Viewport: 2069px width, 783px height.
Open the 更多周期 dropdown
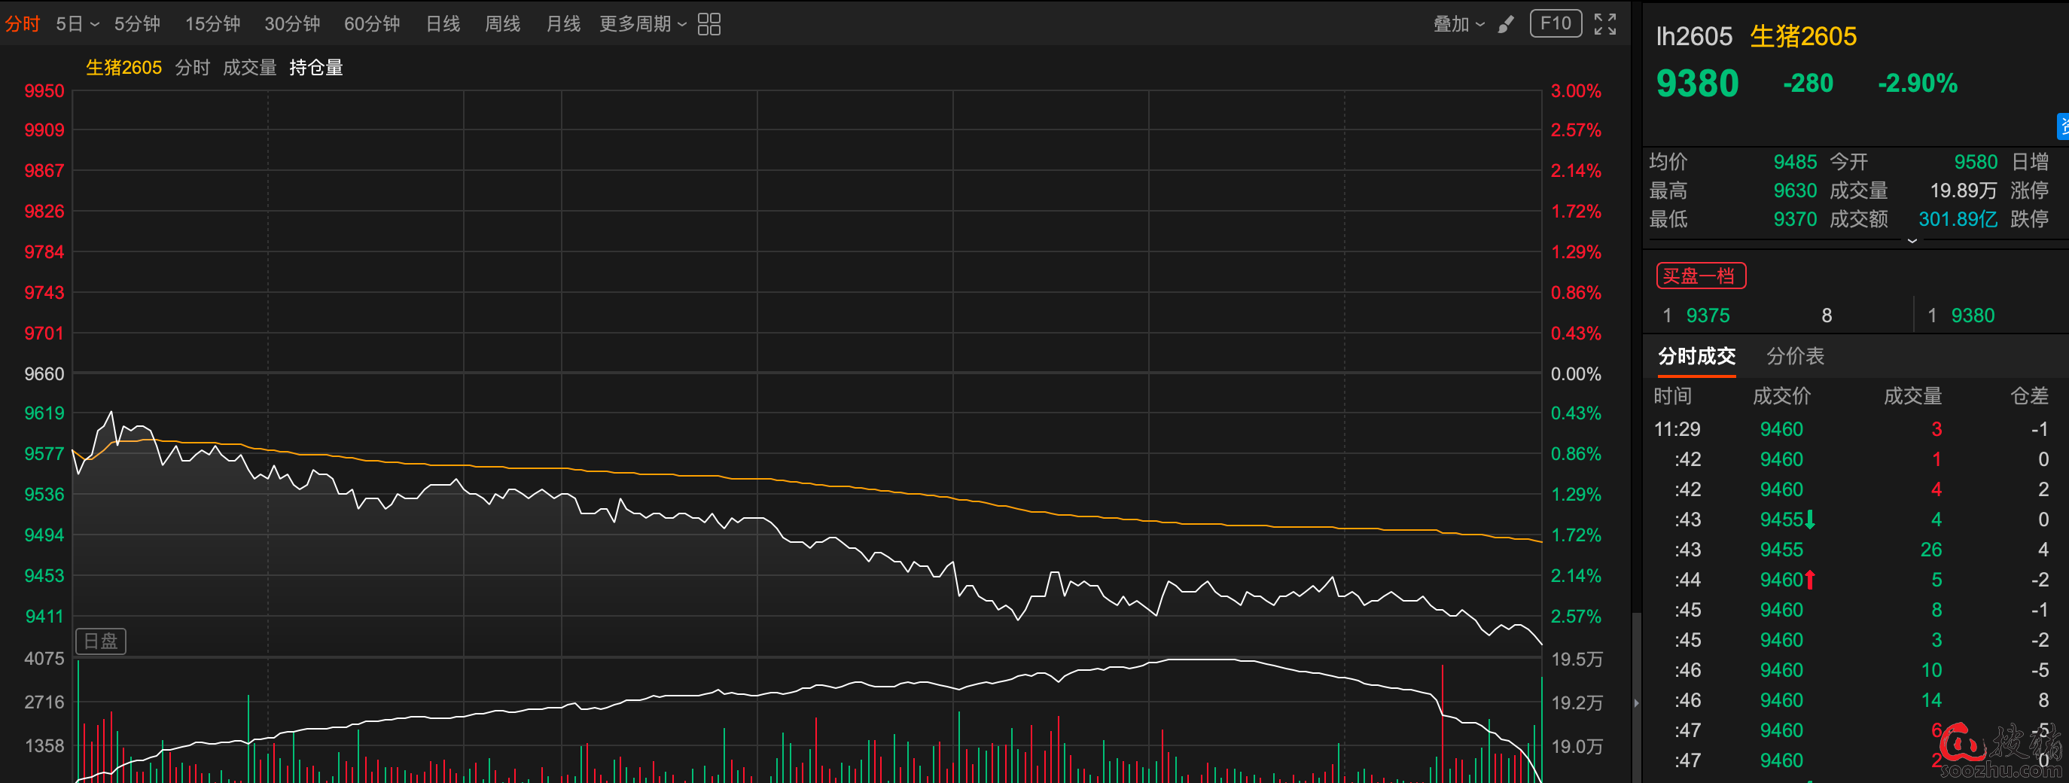(x=642, y=24)
